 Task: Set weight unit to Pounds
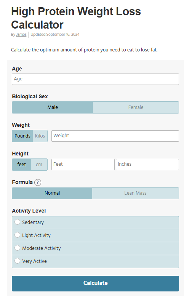pyautogui.click(x=22, y=136)
